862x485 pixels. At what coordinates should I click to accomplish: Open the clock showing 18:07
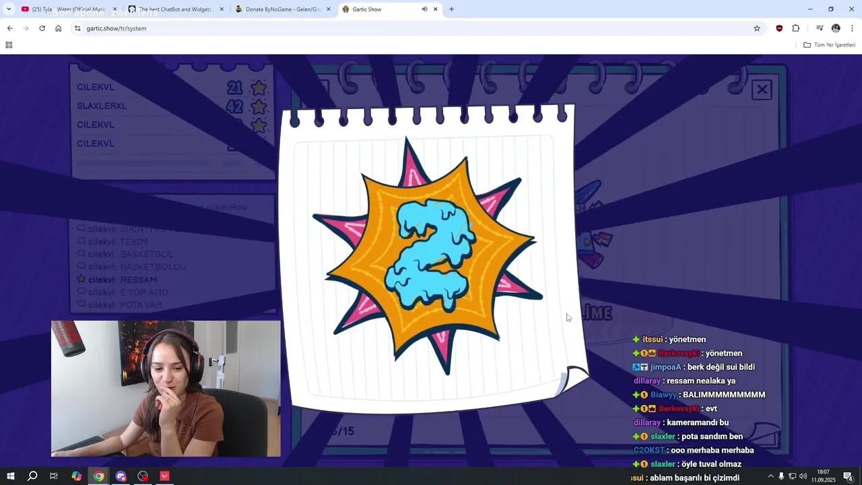(x=823, y=476)
